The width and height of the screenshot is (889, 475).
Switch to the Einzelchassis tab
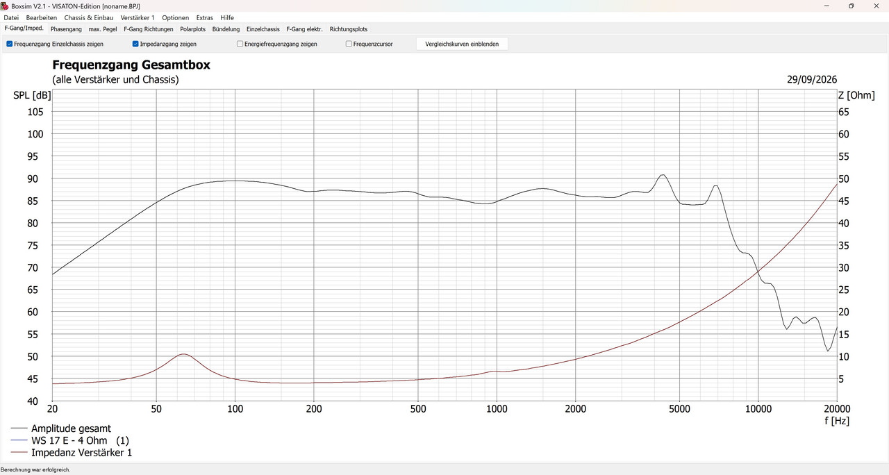pos(263,29)
